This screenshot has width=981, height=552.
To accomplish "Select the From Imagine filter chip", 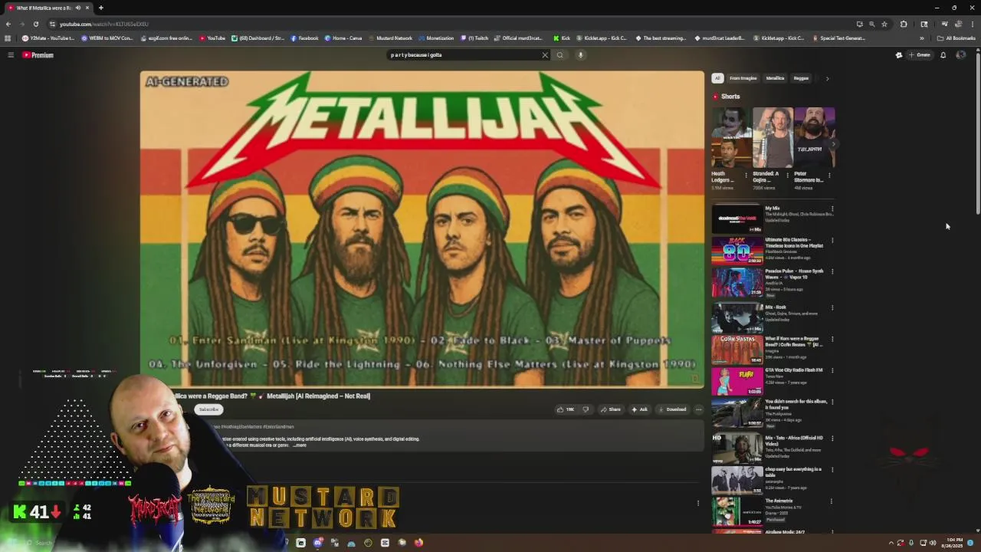I will (743, 78).
